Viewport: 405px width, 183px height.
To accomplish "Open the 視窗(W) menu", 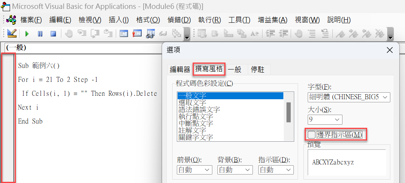I will point(307,20).
